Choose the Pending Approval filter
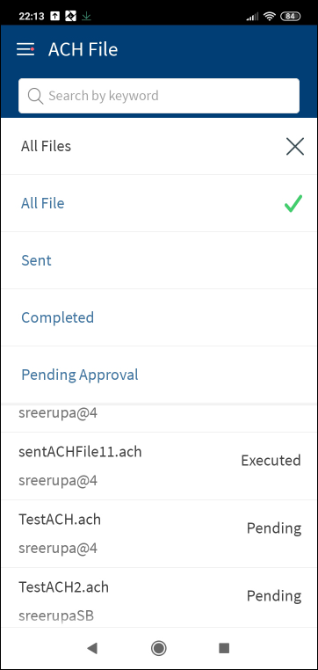 (x=159, y=375)
